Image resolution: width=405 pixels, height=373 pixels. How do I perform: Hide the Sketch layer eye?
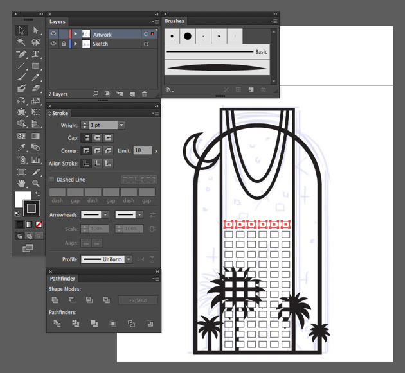click(x=53, y=44)
